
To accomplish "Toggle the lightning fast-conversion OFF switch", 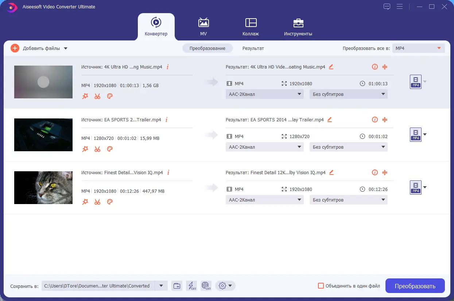I will pos(191,286).
